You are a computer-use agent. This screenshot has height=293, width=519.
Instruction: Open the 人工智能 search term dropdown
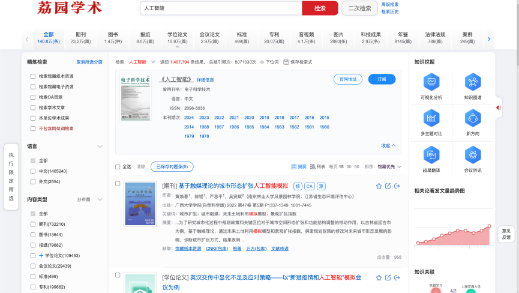click(x=153, y=62)
